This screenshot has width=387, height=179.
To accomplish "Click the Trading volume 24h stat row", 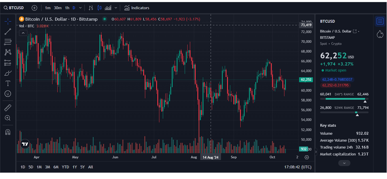I will [x=344, y=147].
